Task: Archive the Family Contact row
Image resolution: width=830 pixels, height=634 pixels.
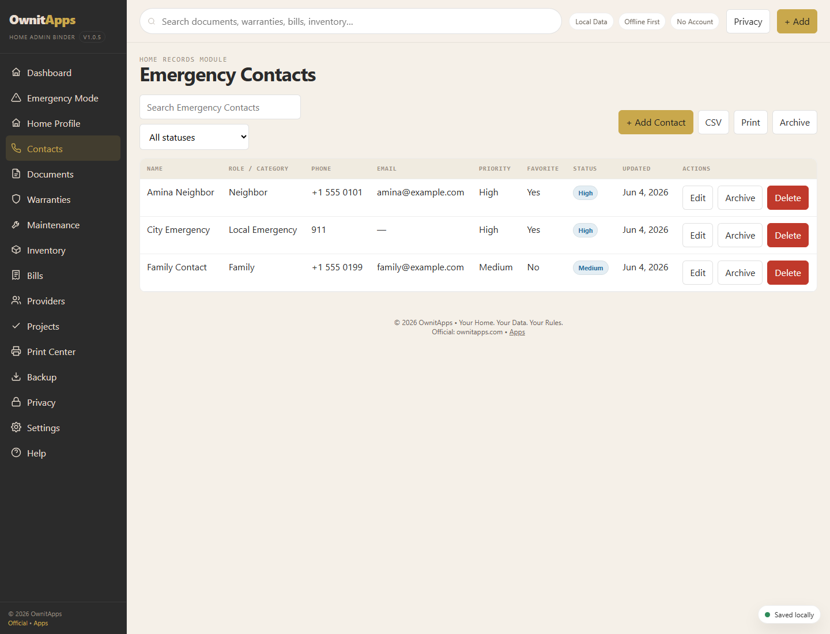Action: [x=740, y=273]
